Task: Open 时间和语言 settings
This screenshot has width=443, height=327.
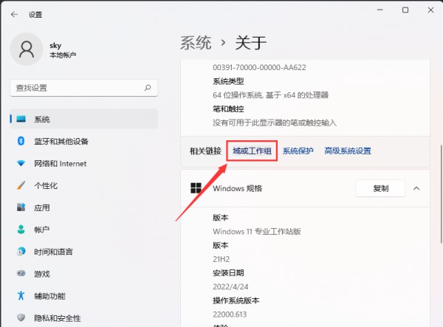Action: (83, 252)
